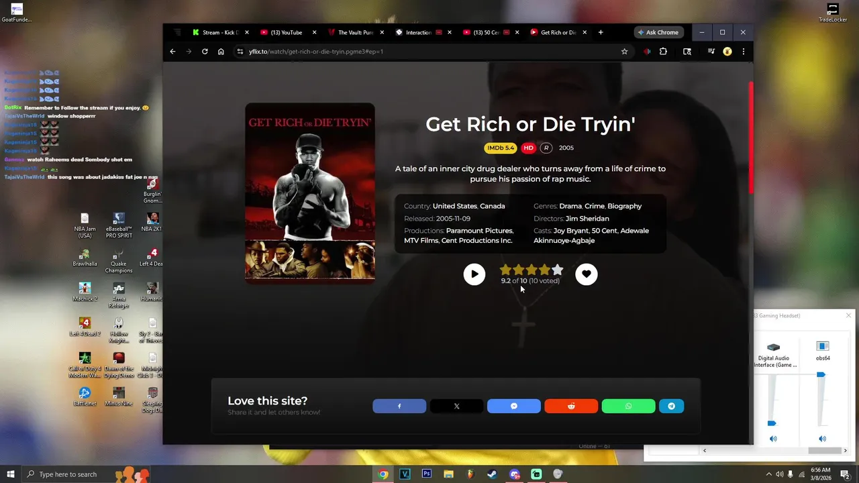The image size is (859, 483).
Task: Click the volume mixer scroll right arrow
Action: [845, 451]
